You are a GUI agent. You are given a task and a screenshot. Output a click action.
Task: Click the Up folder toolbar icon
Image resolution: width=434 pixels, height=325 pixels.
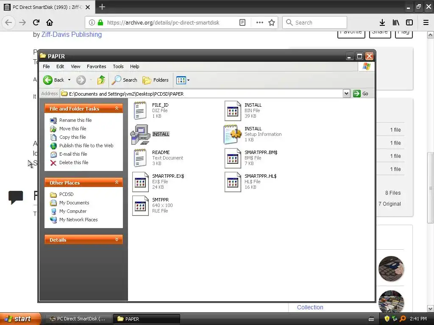point(101,80)
